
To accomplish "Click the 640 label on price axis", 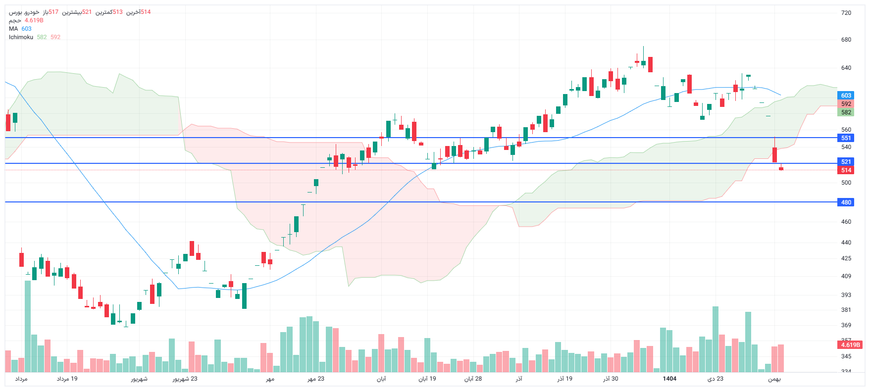I will click(x=846, y=68).
